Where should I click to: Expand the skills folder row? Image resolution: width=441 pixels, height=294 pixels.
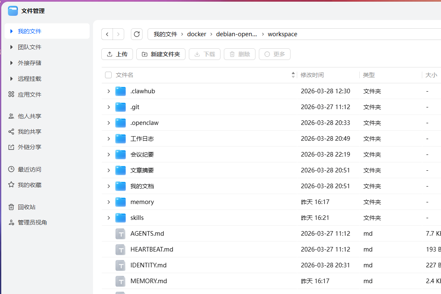click(x=108, y=218)
